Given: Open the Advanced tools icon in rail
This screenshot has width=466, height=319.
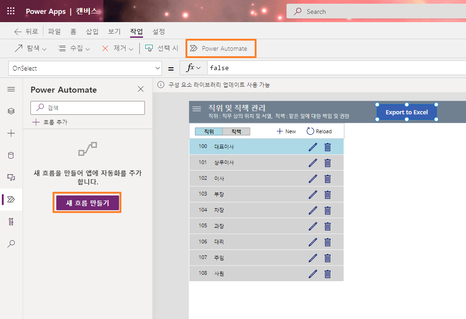Looking at the screenshot, I should pyautogui.click(x=11, y=222).
